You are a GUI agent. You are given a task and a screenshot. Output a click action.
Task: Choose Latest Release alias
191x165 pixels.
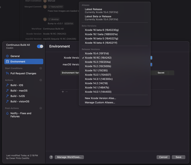[115, 11]
